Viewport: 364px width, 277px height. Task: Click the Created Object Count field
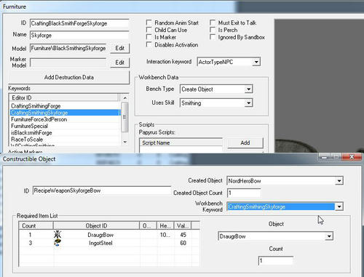244,193
